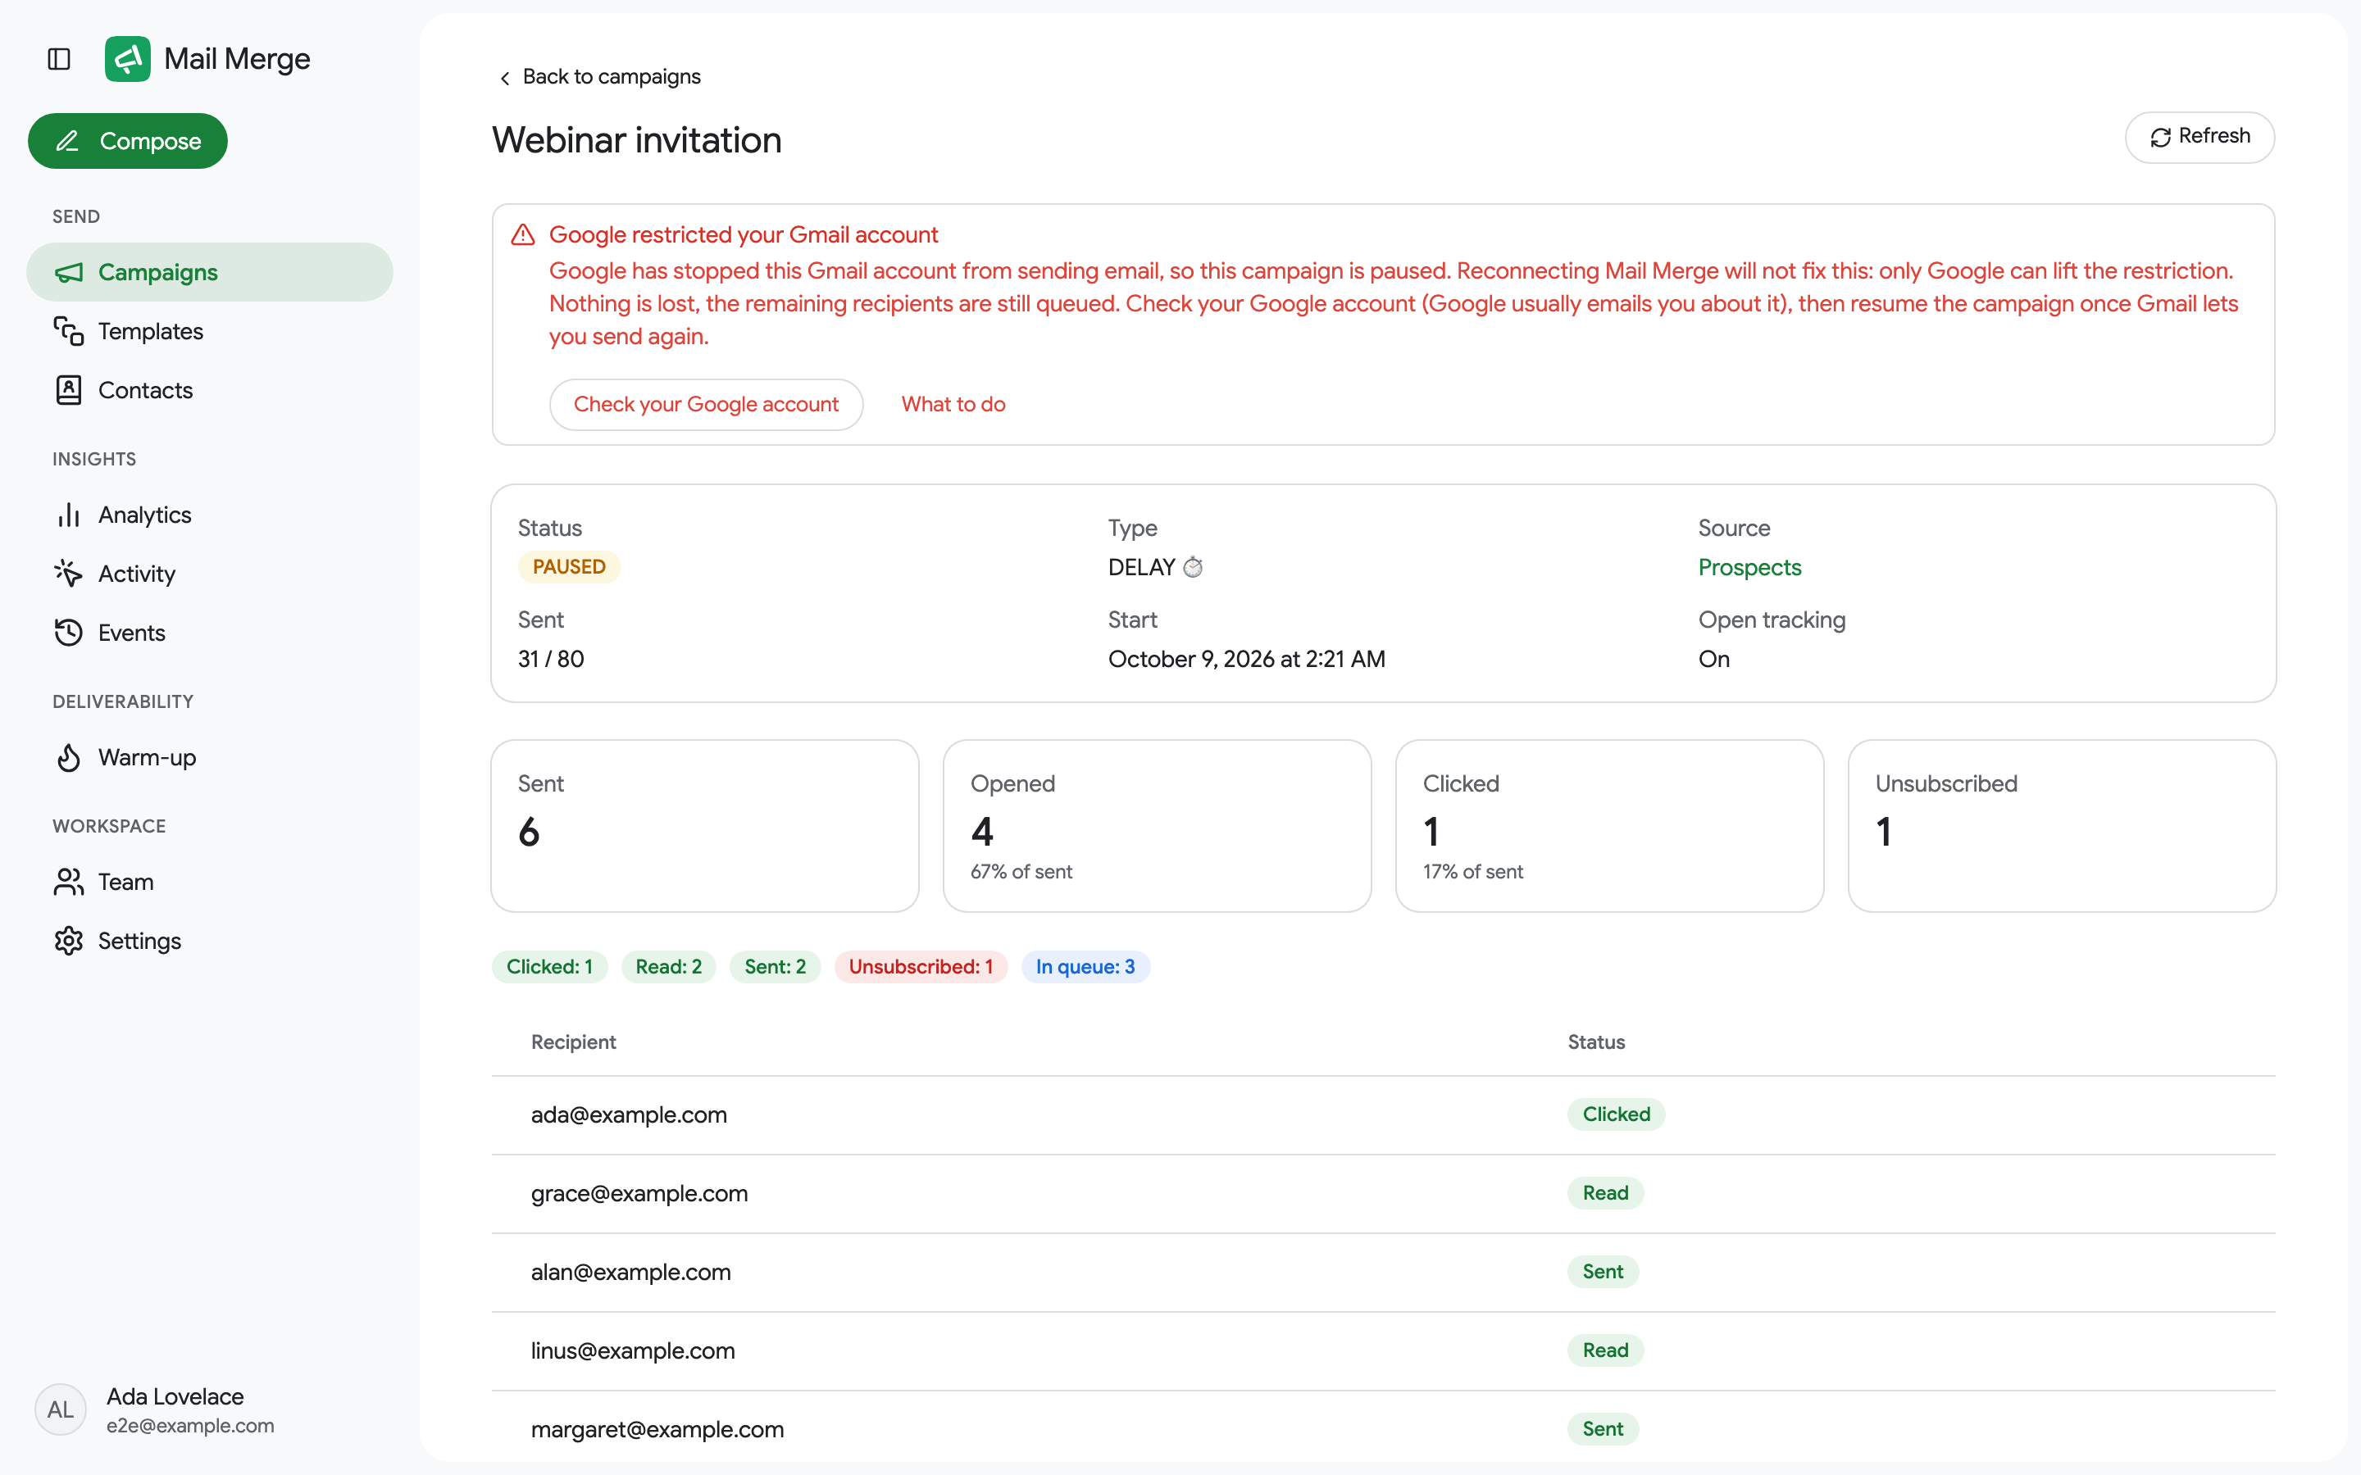This screenshot has height=1475, width=2361.
Task: Click the Opened stat card
Action: pos(1157,826)
